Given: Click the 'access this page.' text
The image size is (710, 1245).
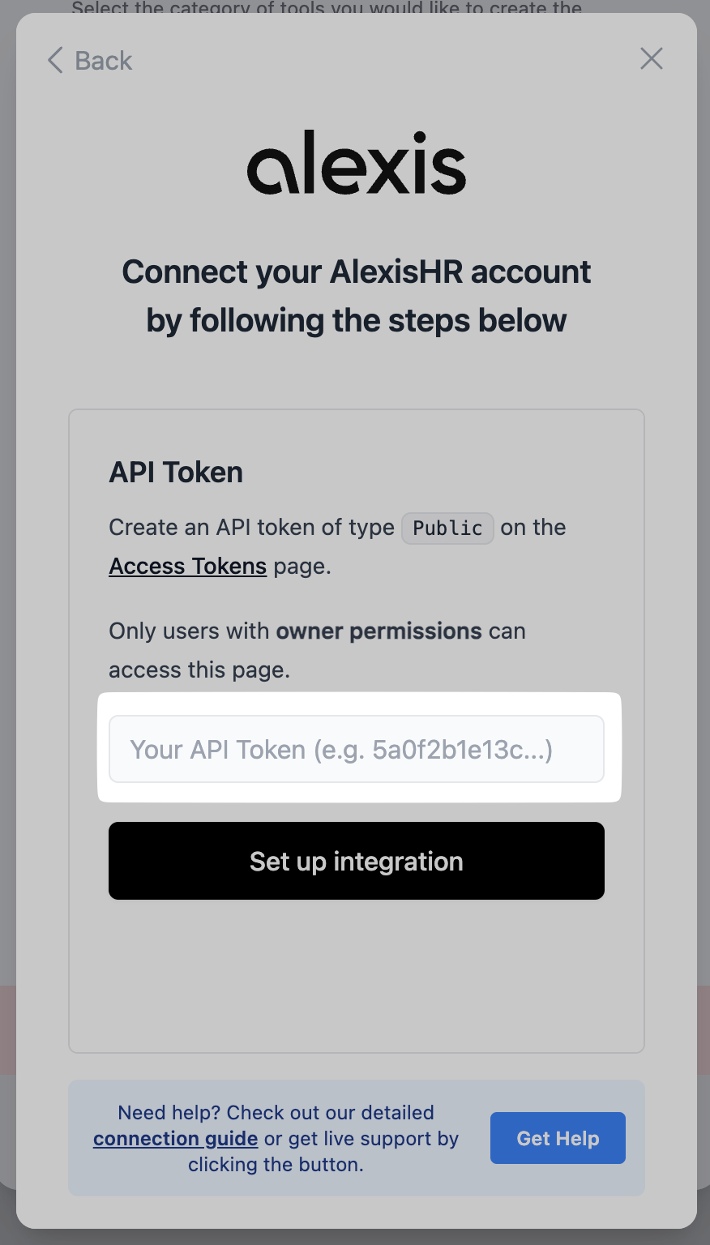Looking at the screenshot, I should coord(199,670).
